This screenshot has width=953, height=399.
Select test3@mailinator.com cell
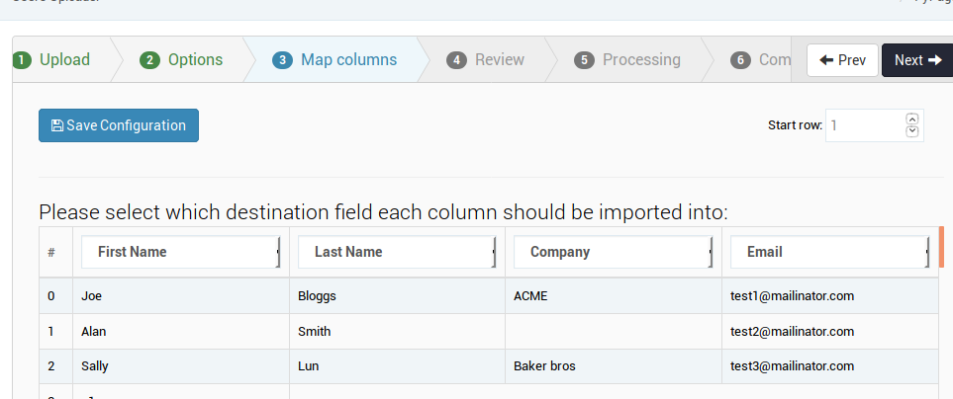[830, 366]
